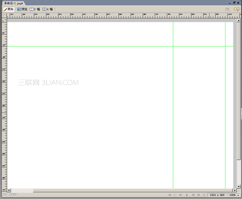The width and height of the screenshot is (242, 199).
Task: Step to the next frame
Action: point(199,195)
